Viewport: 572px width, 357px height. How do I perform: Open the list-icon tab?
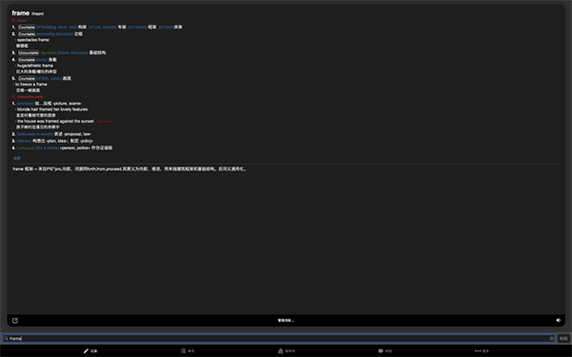coord(188,350)
